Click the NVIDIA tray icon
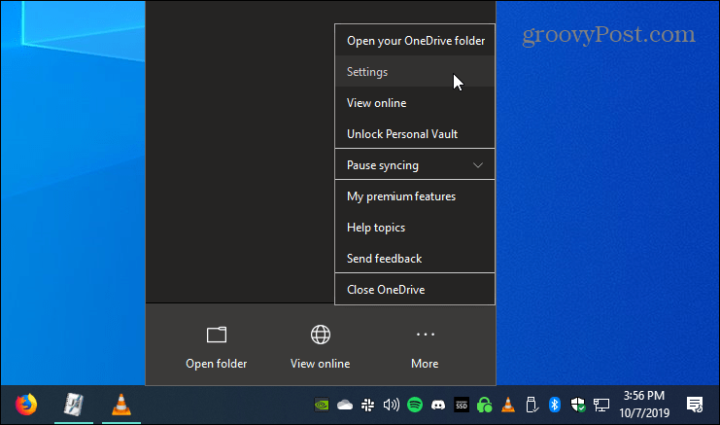 322,405
